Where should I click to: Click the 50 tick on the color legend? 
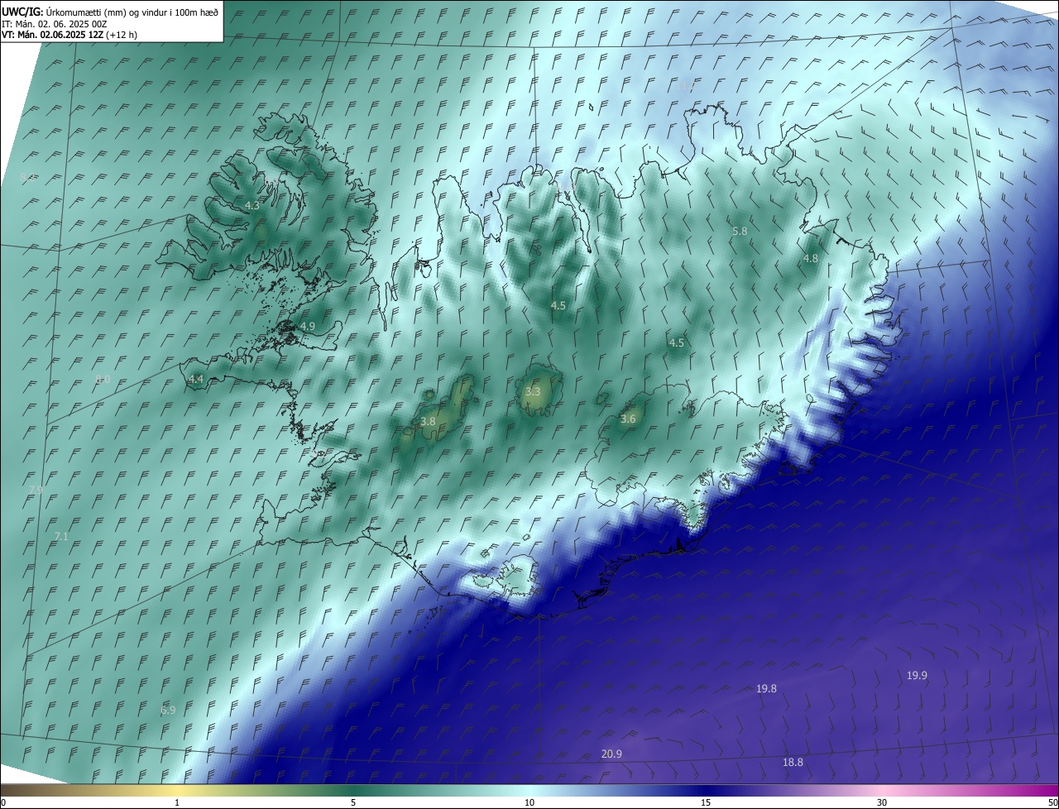coord(1052,802)
